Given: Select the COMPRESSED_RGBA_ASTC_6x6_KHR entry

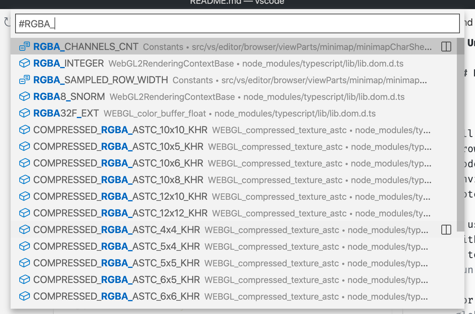Looking at the screenshot, I should pyautogui.click(x=151, y=296).
